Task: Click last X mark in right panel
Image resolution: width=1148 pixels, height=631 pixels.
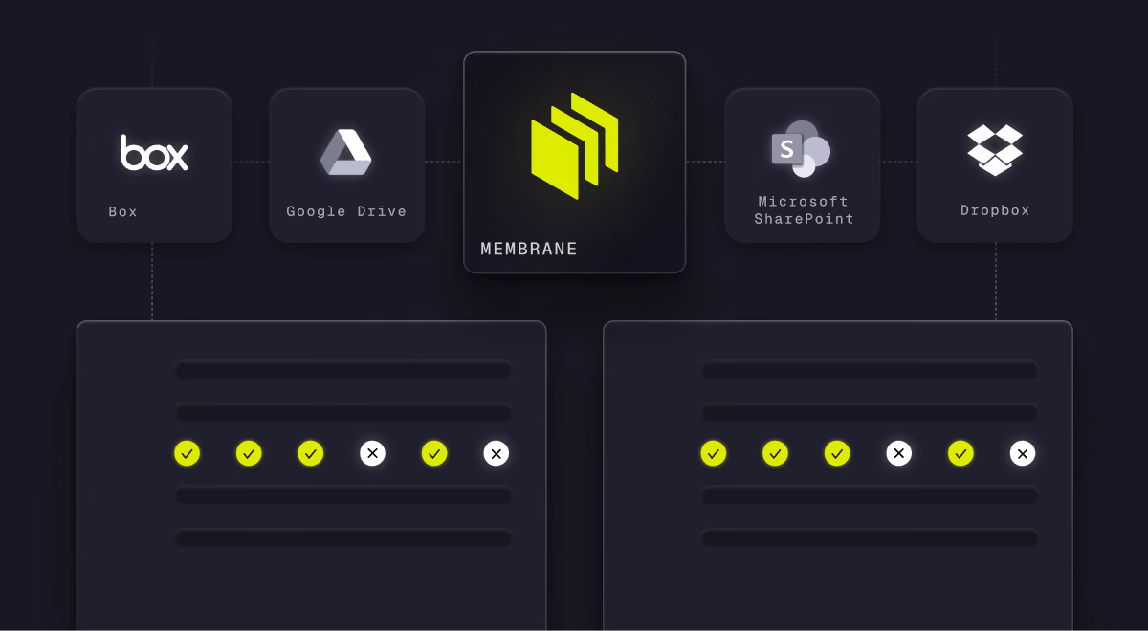Action: tap(1022, 453)
